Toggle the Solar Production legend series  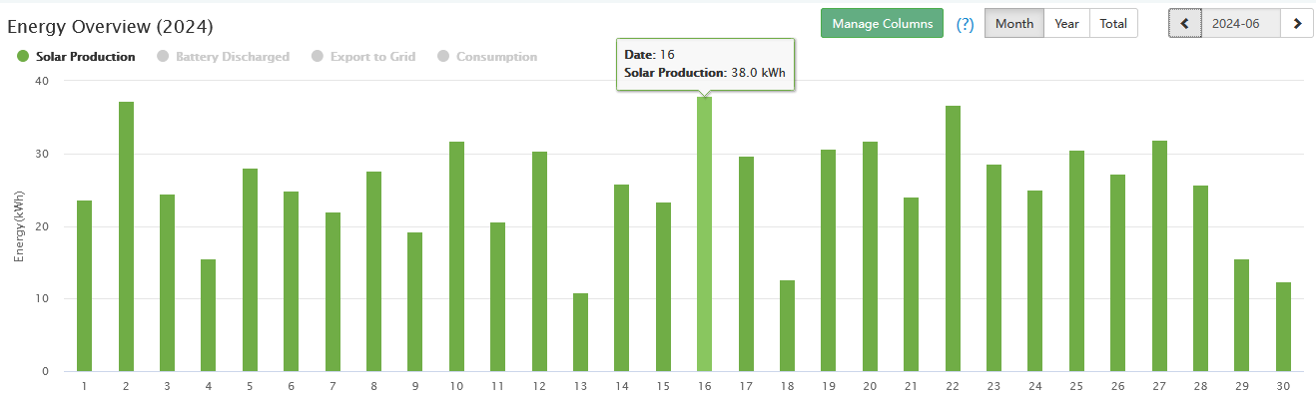pos(85,57)
